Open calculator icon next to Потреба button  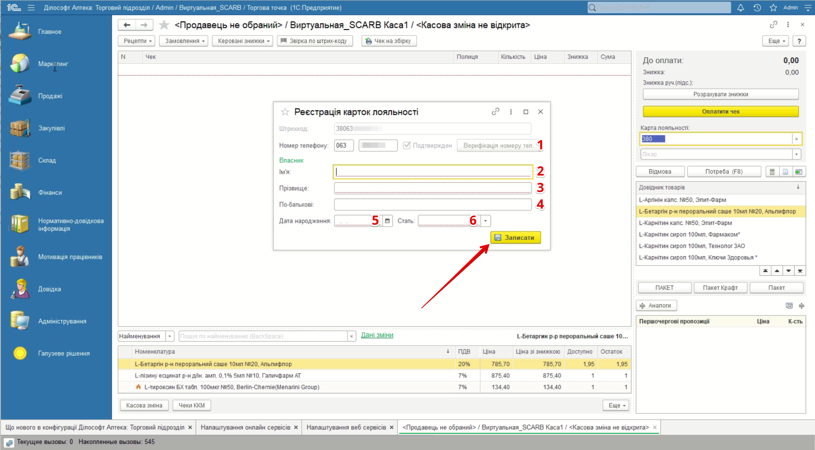(772, 172)
